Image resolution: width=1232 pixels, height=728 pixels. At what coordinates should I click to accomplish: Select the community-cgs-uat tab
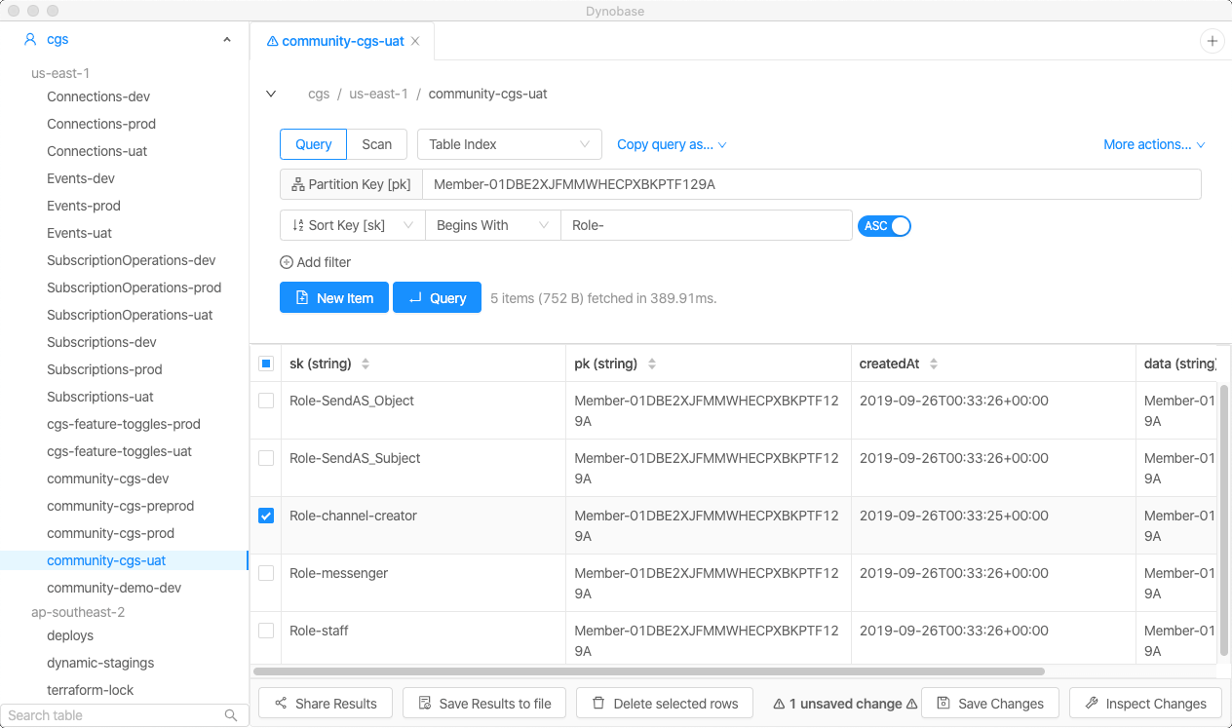(342, 41)
